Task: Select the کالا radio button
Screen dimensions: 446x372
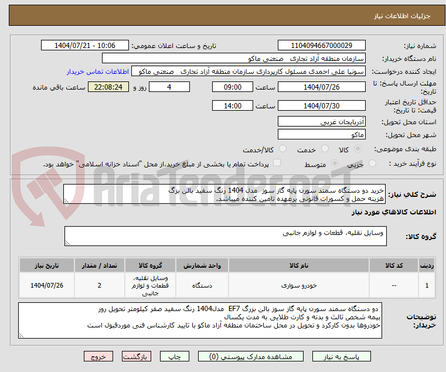Action: click(358, 149)
